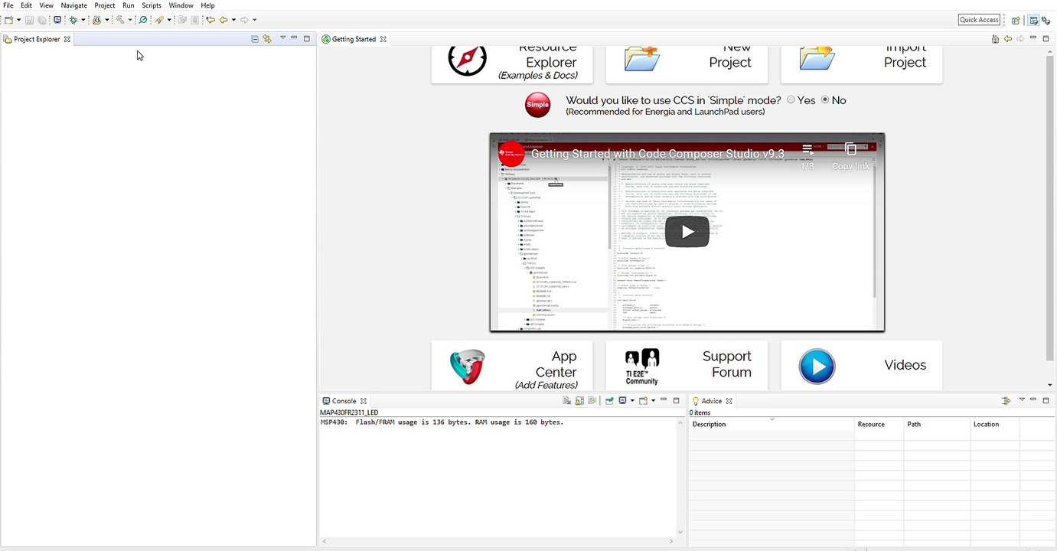Expand the Debug dropdown arrow

point(83,20)
